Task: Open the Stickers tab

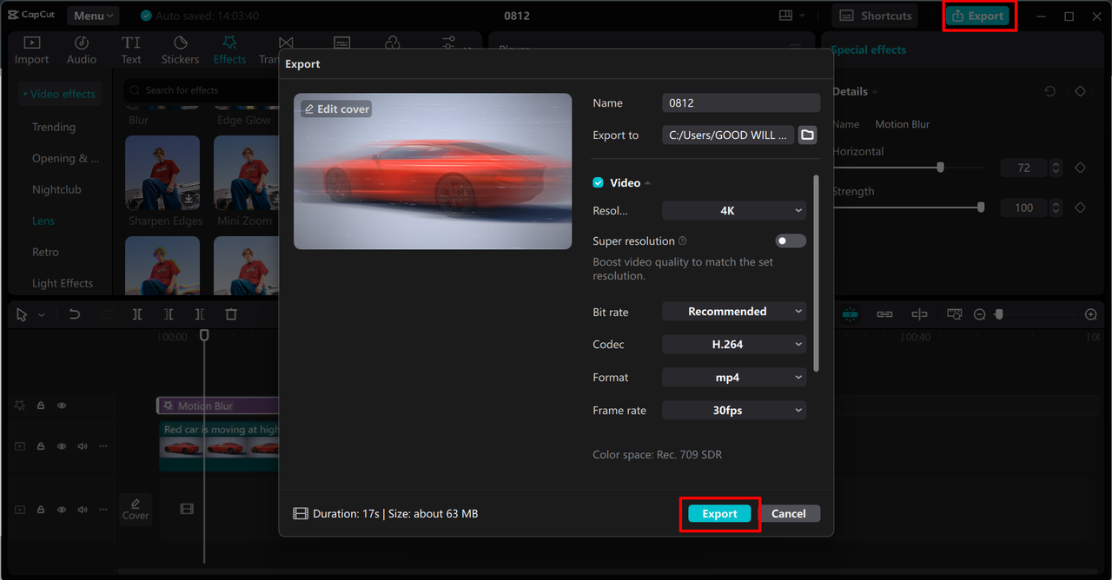Action: [x=180, y=50]
